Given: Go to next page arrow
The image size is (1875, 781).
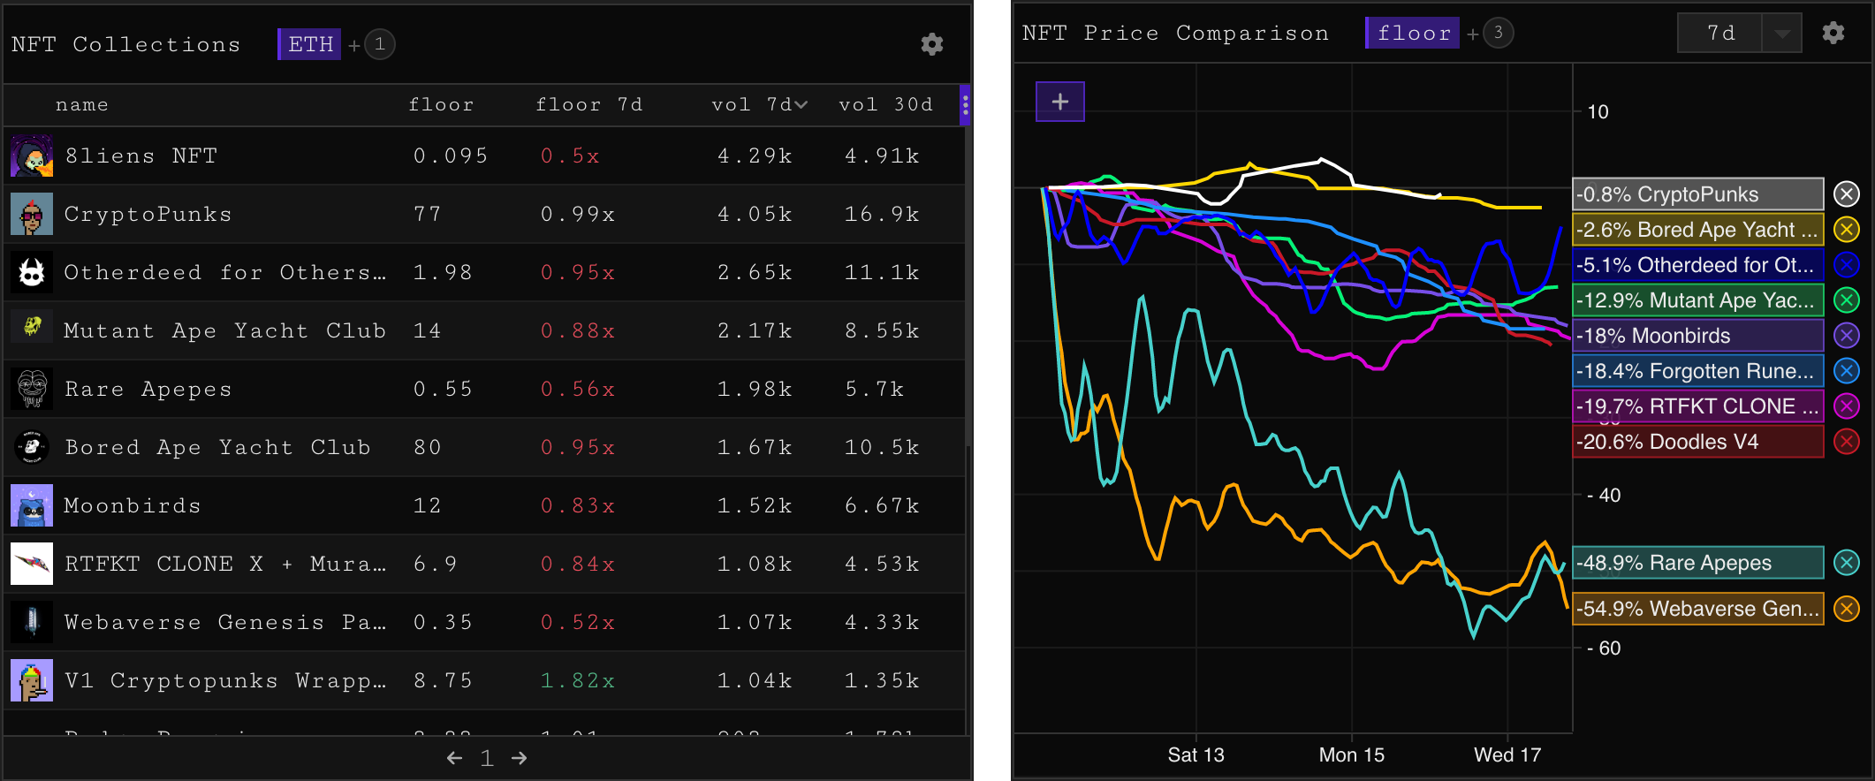Looking at the screenshot, I should tap(520, 758).
